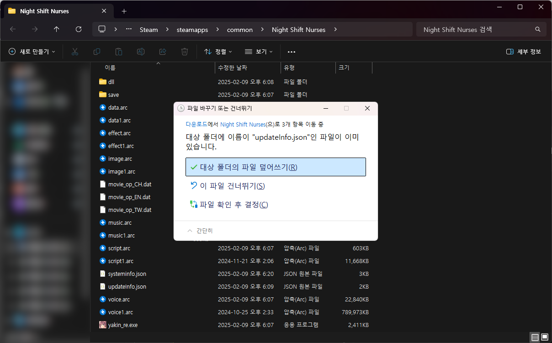This screenshot has width=552, height=343.
Task: Select the dll folder icon
Action: coord(102,82)
